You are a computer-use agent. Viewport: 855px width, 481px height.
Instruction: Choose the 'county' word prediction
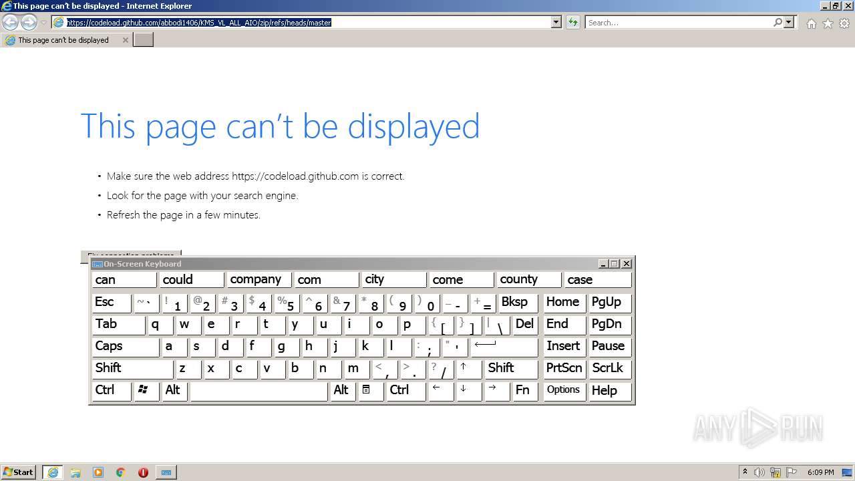point(529,279)
